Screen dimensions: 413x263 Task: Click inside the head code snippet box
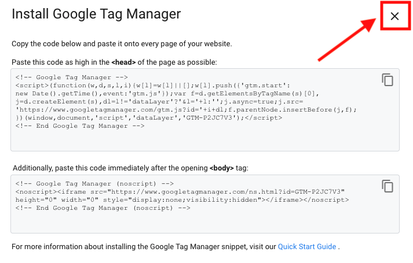[205, 110]
